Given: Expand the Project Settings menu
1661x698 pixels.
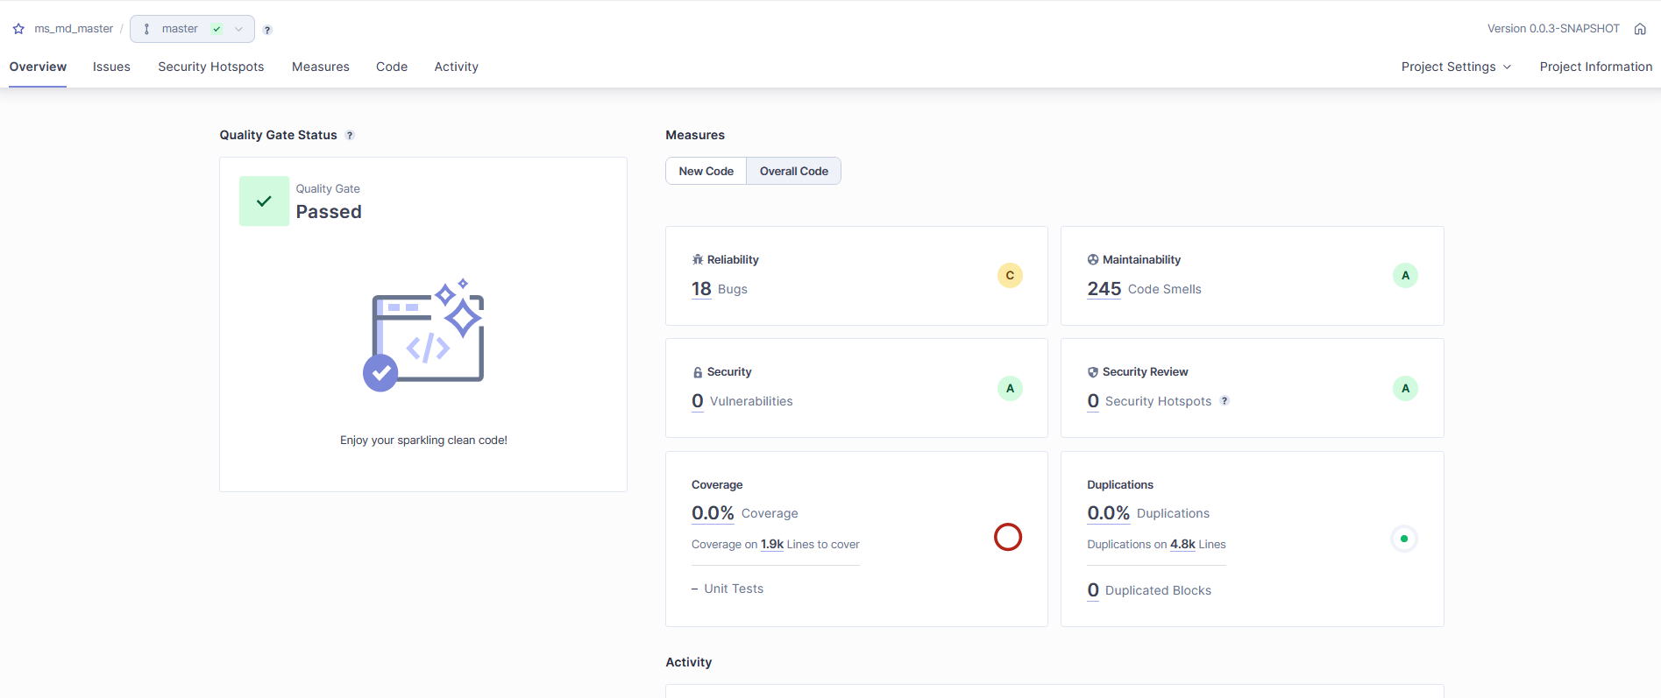Looking at the screenshot, I should [x=1456, y=67].
